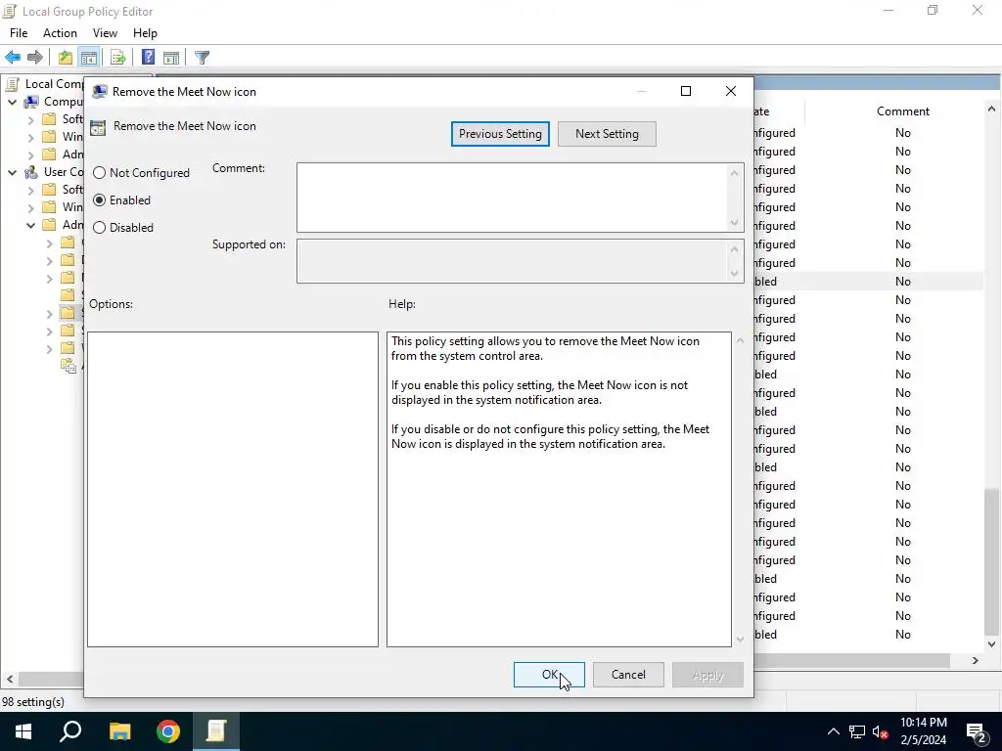Image resolution: width=1002 pixels, height=751 pixels.
Task: Expand the Soft folder under User Configuration
Action: click(x=30, y=190)
